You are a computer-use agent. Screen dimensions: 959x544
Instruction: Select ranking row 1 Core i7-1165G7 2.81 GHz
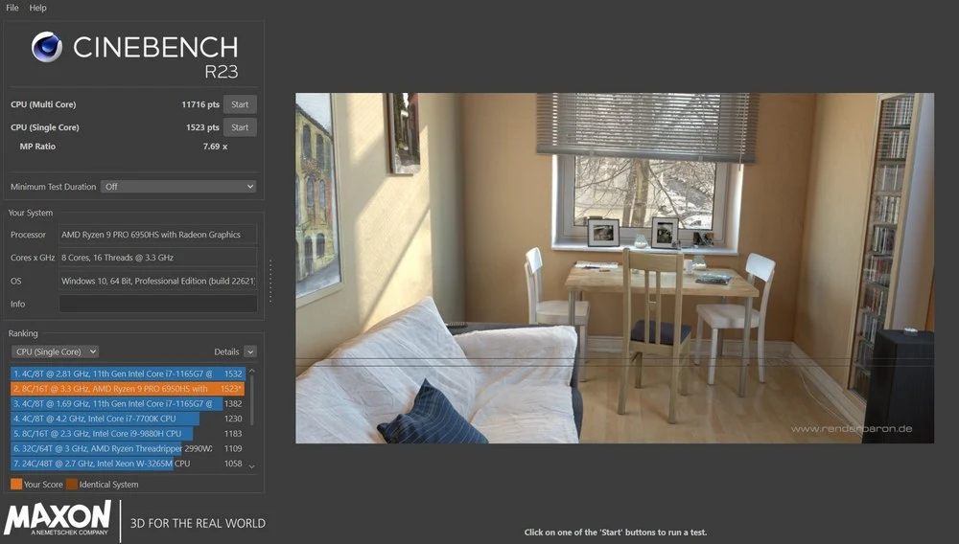(128, 374)
